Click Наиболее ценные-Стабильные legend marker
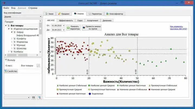The image size is (195, 109). (x=58, y=86)
